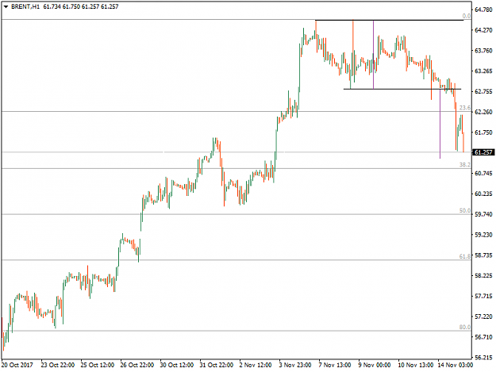The image size is (496, 372).
Task: Select the current price label 61.257
Action: [x=483, y=152]
